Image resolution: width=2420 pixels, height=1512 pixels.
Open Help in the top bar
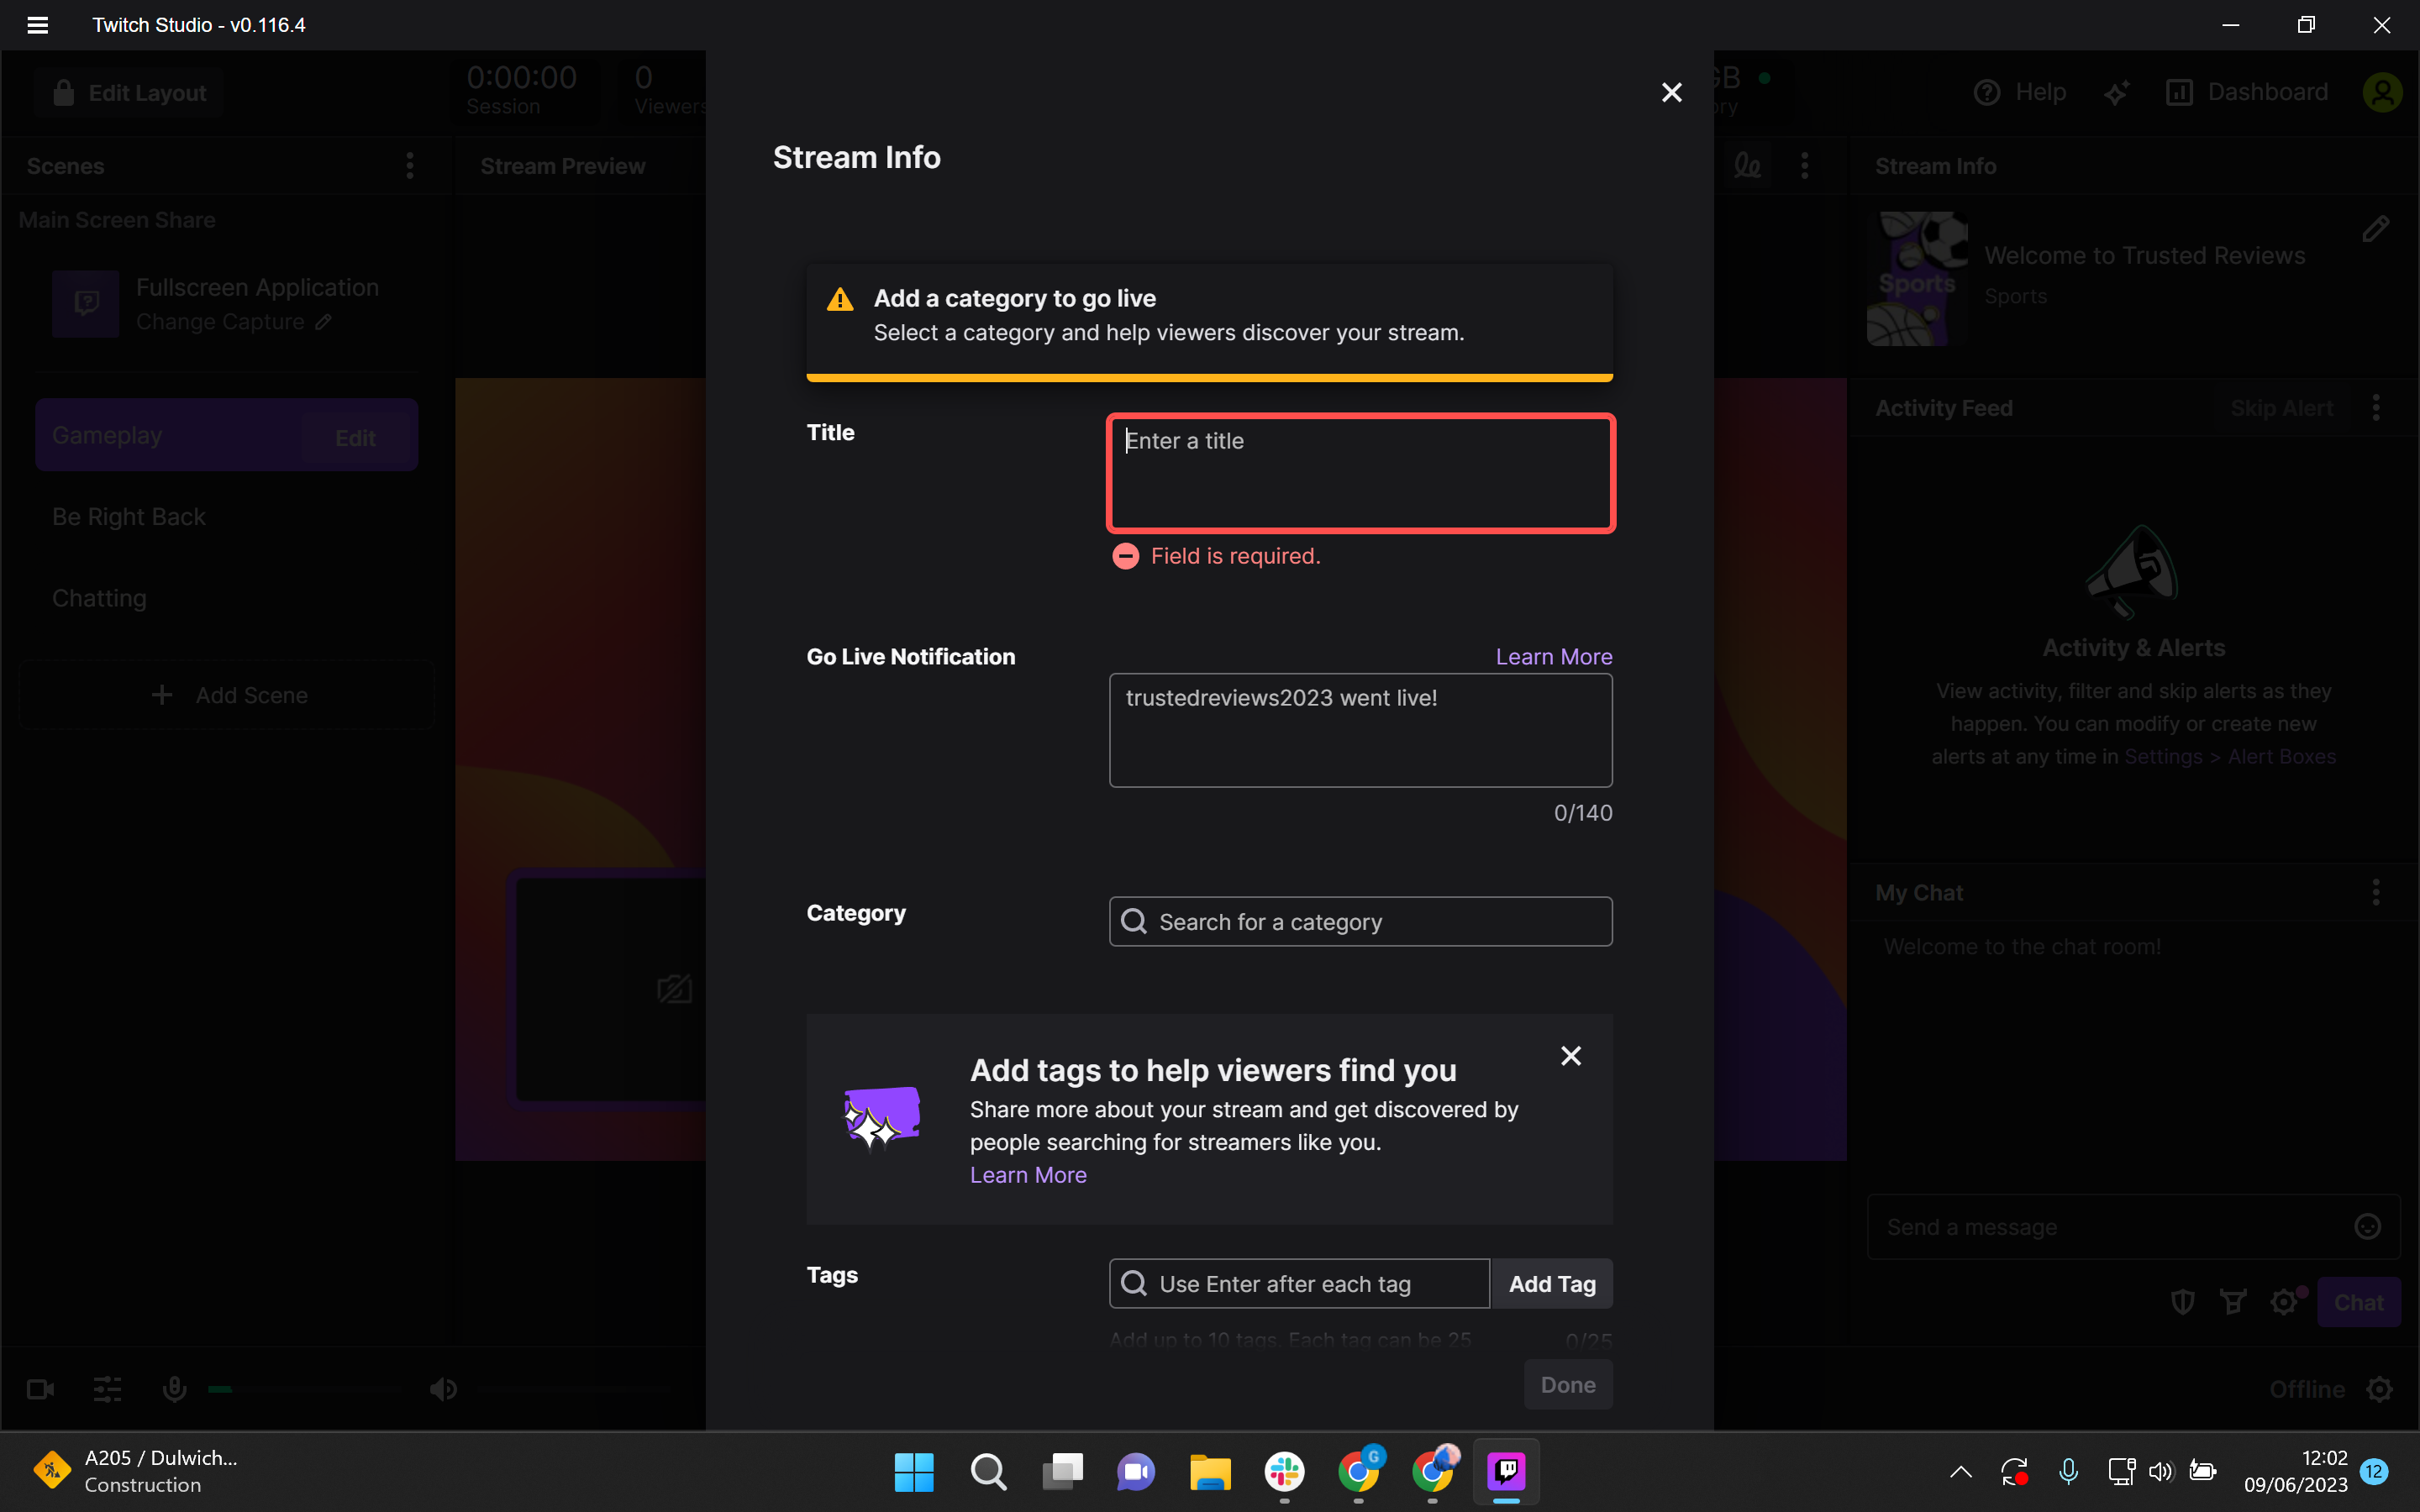click(x=2020, y=92)
